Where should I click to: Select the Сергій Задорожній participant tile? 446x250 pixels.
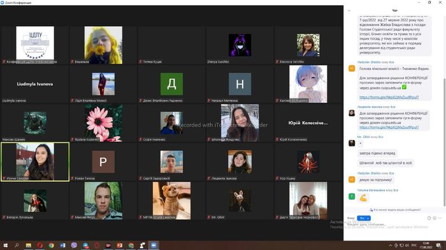[x=171, y=162]
